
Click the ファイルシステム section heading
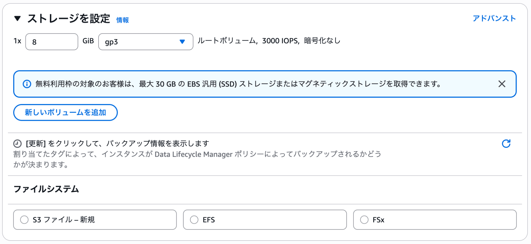(46, 189)
